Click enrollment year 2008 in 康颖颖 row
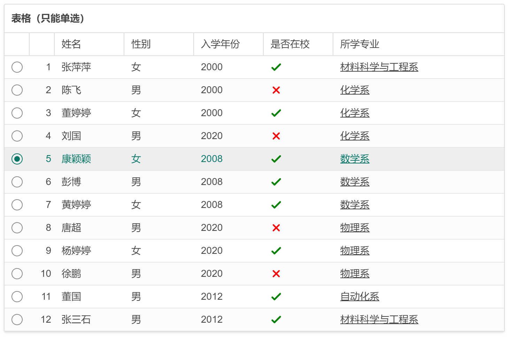The image size is (511, 338). [x=212, y=159]
